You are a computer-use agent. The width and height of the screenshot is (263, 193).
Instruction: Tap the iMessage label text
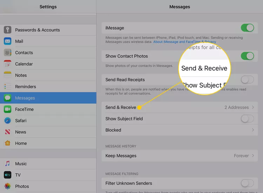115,28
